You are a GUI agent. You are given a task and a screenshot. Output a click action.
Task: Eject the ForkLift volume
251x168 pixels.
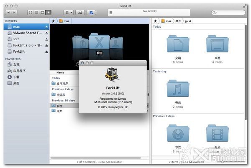pos(46,52)
